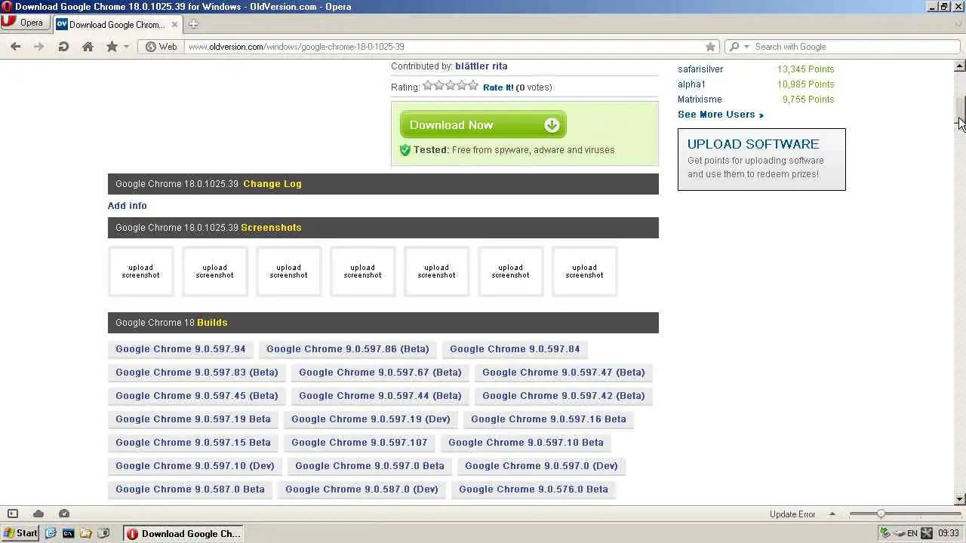The image size is (966, 543).
Task: Open Google Chrome 9.0.597.16 Beta build
Action: (x=549, y=419)
